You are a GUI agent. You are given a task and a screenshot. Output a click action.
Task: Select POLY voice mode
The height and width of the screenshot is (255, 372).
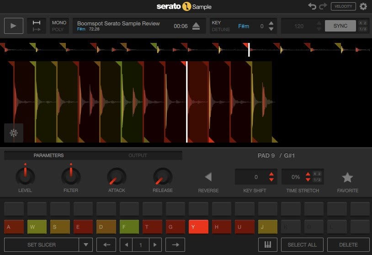[58, 29]
